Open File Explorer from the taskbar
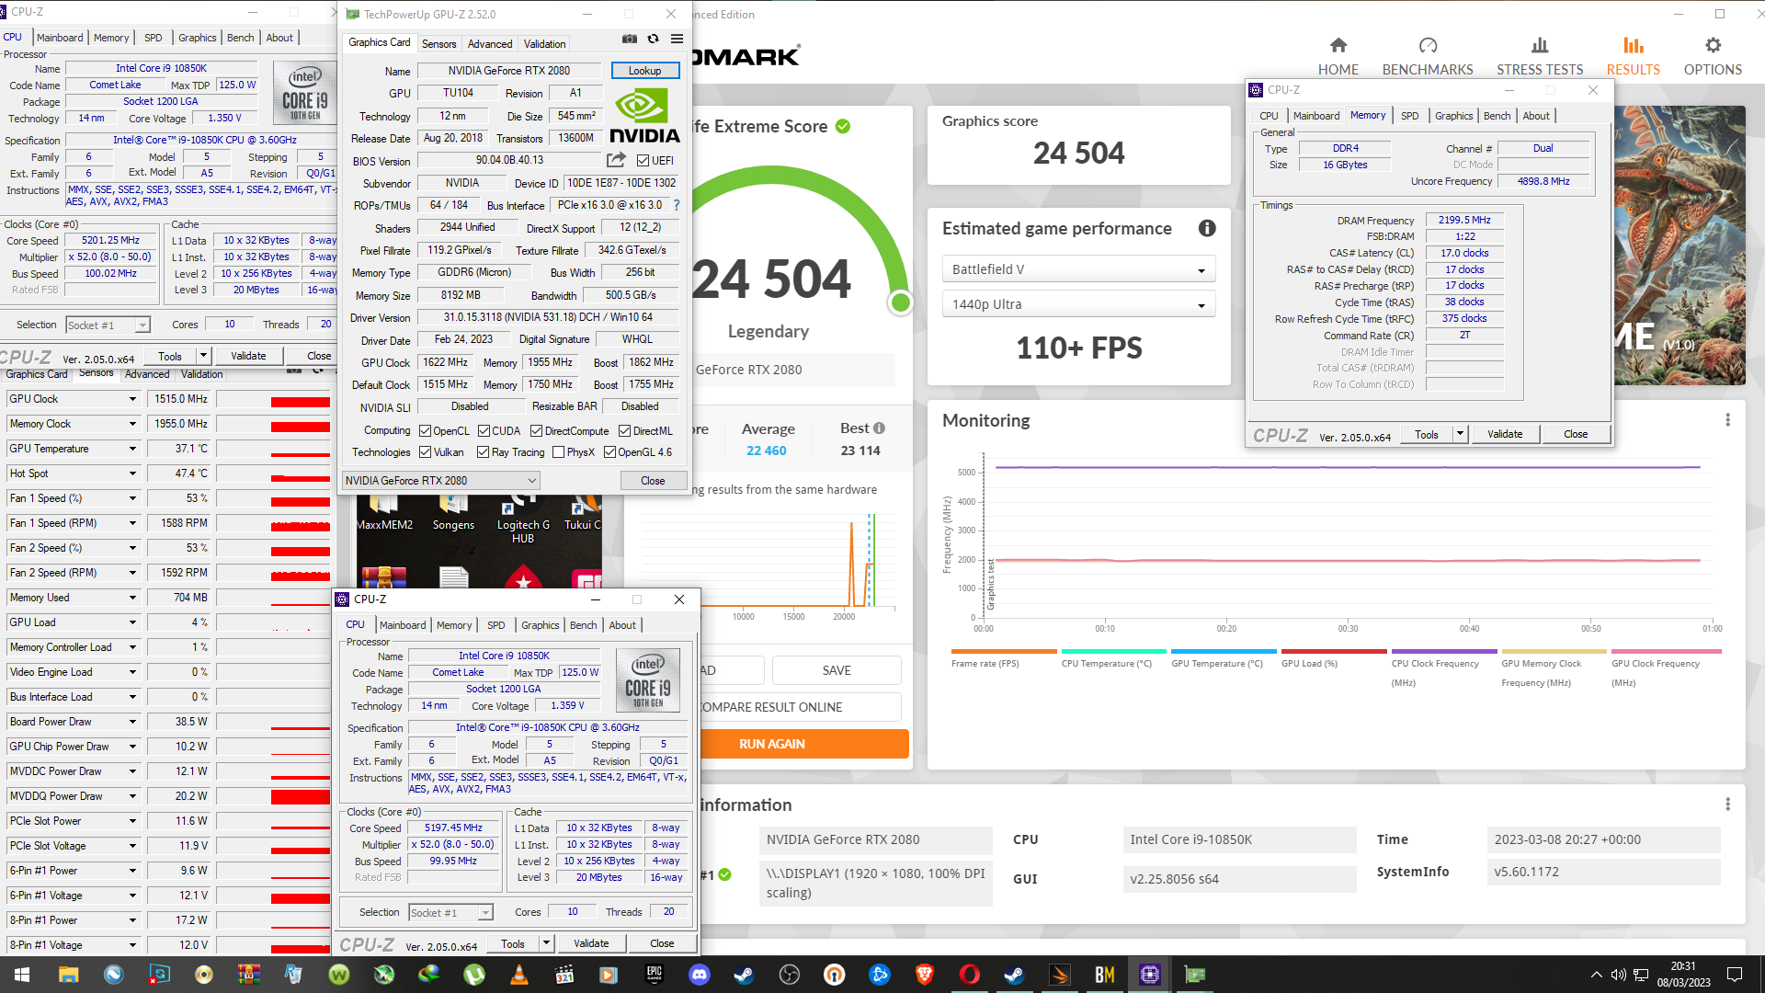The height and width of the screenshot is (993, 1765). 68,975
